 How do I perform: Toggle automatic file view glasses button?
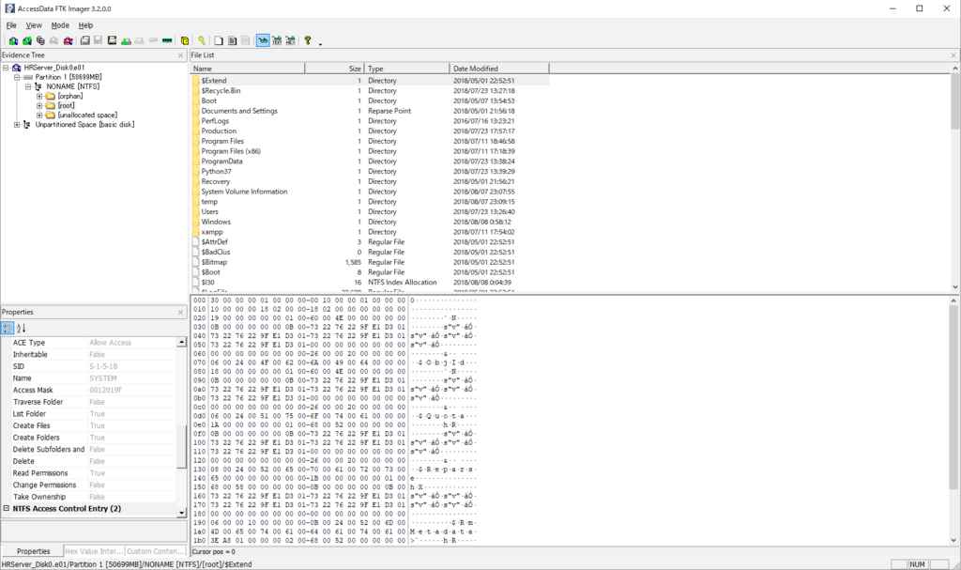point(263,40)
